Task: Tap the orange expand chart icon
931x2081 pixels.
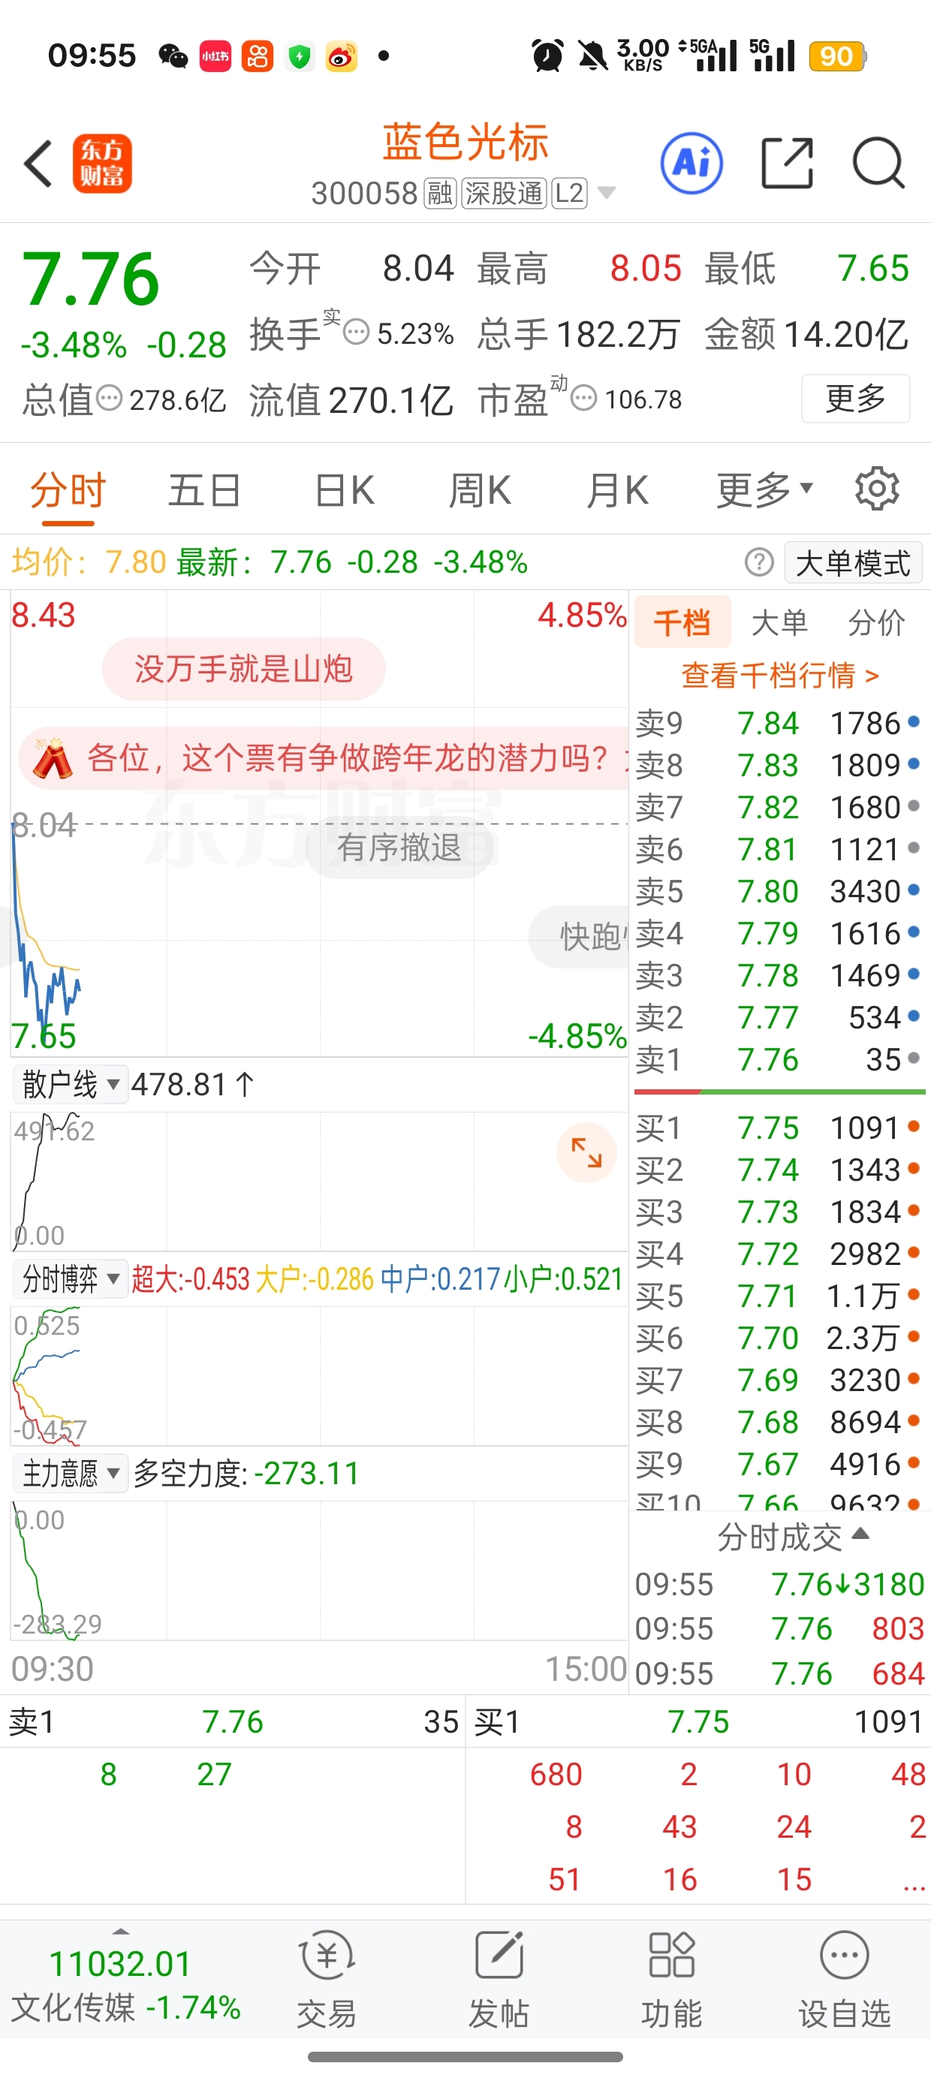Action: [586, 1152]
